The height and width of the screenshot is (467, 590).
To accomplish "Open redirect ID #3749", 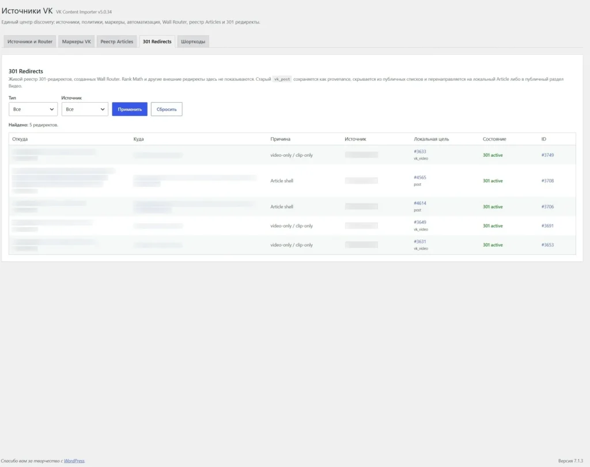I will click(x=547, y=155).
